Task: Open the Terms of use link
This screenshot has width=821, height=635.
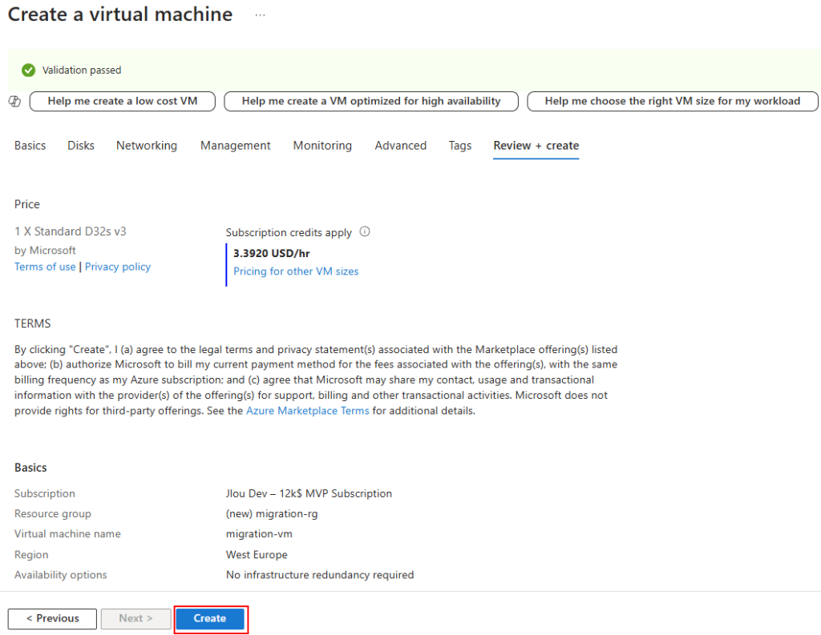Action: 45,267
